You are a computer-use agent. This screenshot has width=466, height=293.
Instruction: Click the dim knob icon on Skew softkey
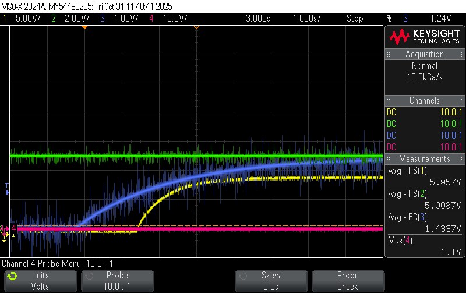pos(242,276)
